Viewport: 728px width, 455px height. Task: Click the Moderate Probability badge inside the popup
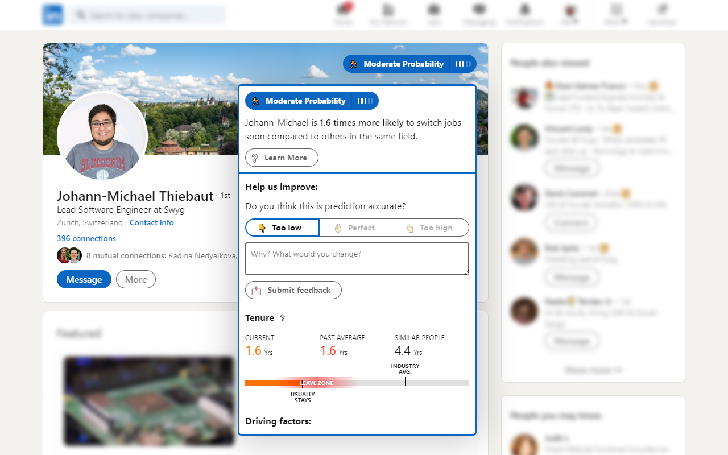pyautogui.click(x=312, y=101)
